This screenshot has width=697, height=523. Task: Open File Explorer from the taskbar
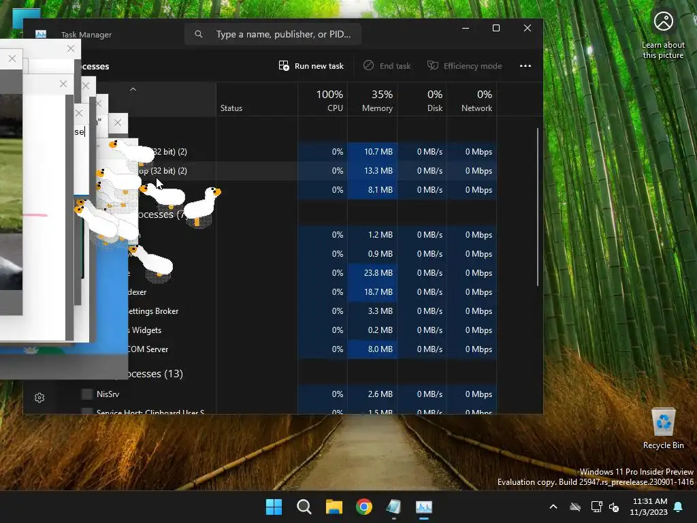click(x=334, y=507)
